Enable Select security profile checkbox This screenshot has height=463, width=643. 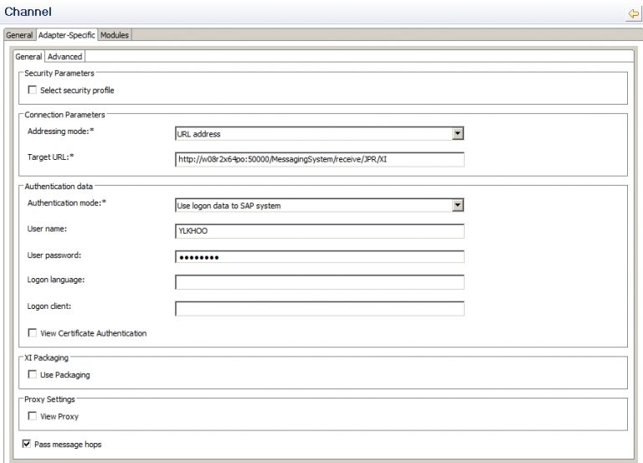(x=33, y=90)
